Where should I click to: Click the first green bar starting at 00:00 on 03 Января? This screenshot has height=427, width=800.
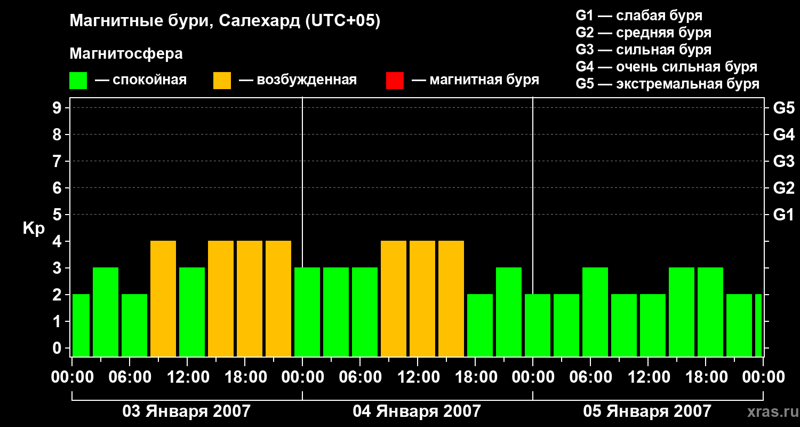pyautogui.click(x=81, y=326)
